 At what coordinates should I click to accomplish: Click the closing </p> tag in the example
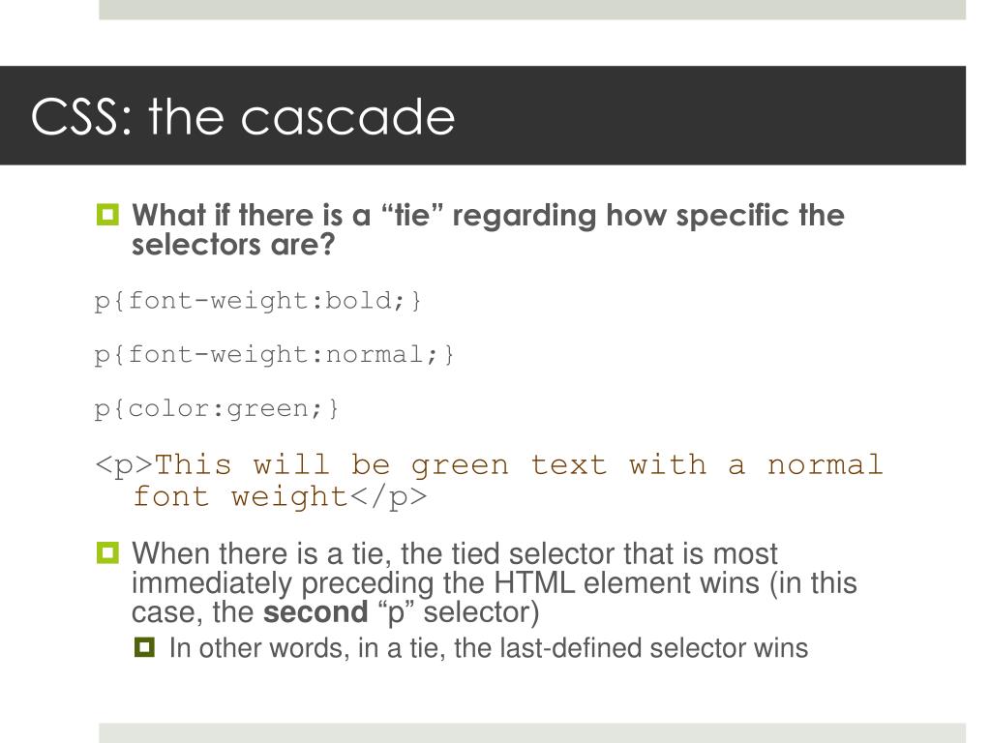click(x=389, y=497)
